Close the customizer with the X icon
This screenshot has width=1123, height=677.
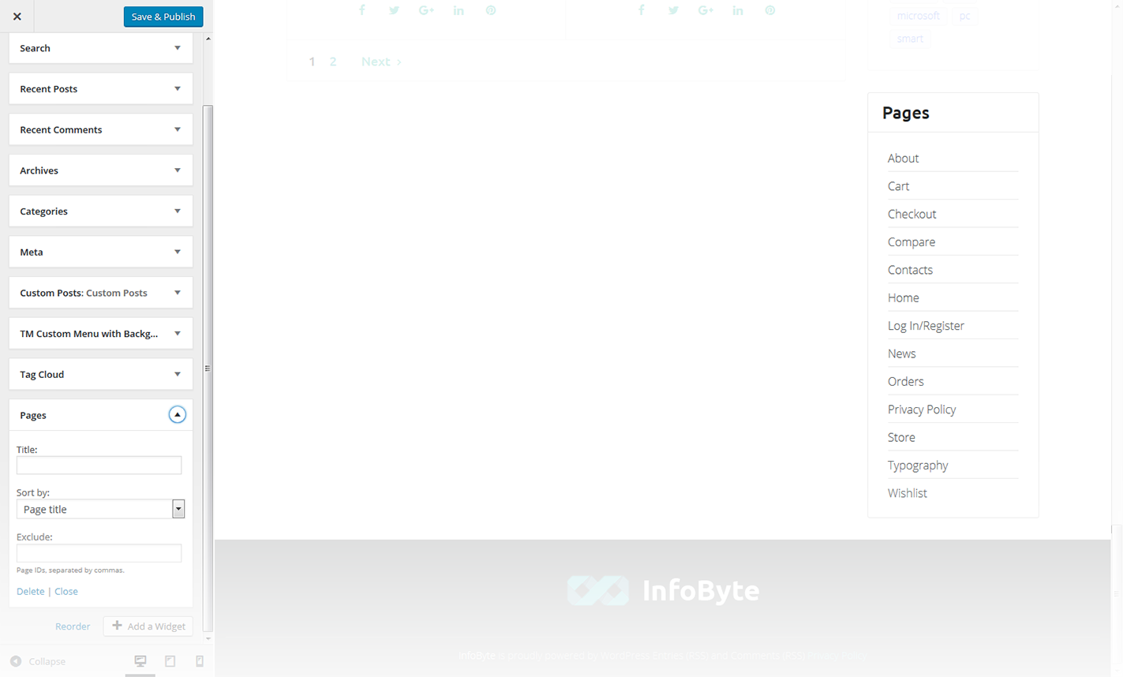click(x=17, y=17)
